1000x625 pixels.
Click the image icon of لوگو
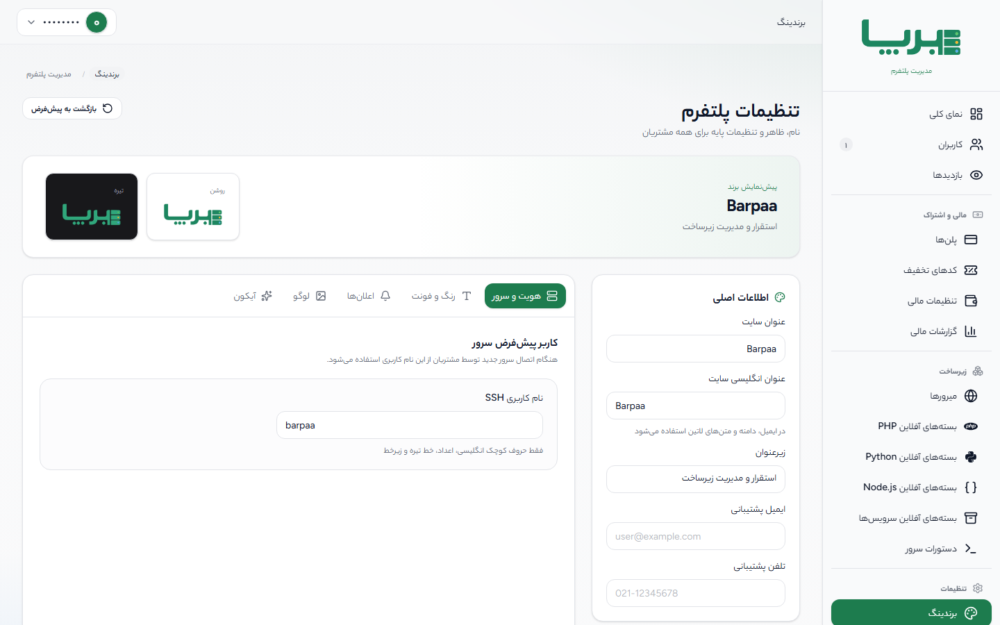tap(321, 296)
